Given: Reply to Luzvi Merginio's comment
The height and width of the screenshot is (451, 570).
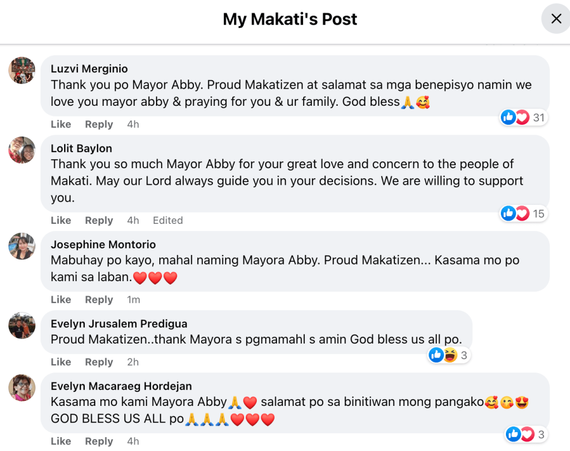Looking at the screenshot, I should 99,124.
